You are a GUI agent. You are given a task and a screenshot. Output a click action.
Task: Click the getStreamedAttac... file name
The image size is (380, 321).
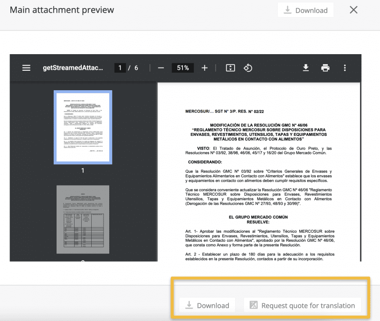73,68
